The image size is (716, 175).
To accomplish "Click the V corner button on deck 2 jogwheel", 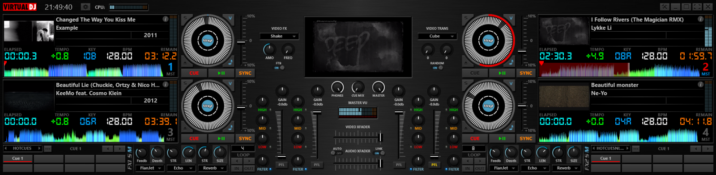I will [511, 18].
